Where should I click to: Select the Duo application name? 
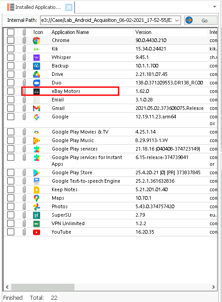pos(57,83)
